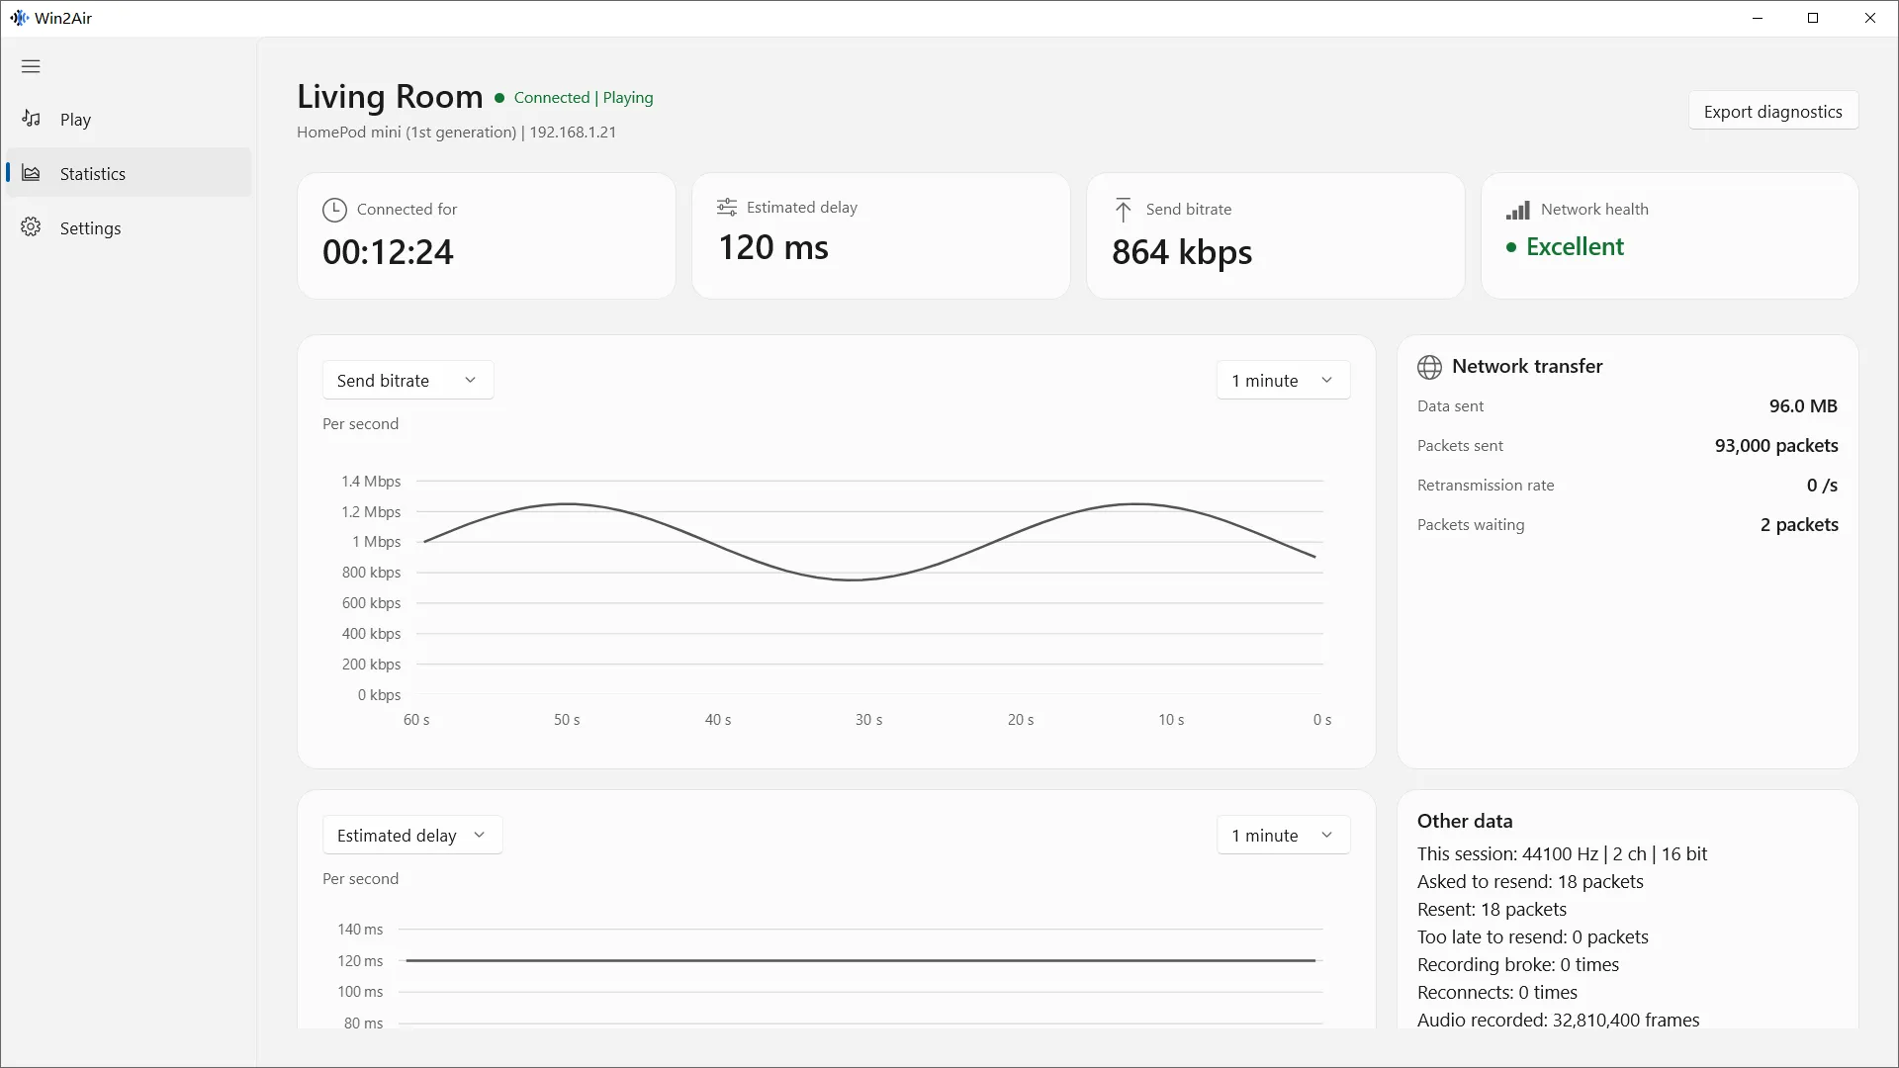Click the Reconnects: 0 times line
The height and width of the screenshot is (1068, 1899).
point(1497,992)
